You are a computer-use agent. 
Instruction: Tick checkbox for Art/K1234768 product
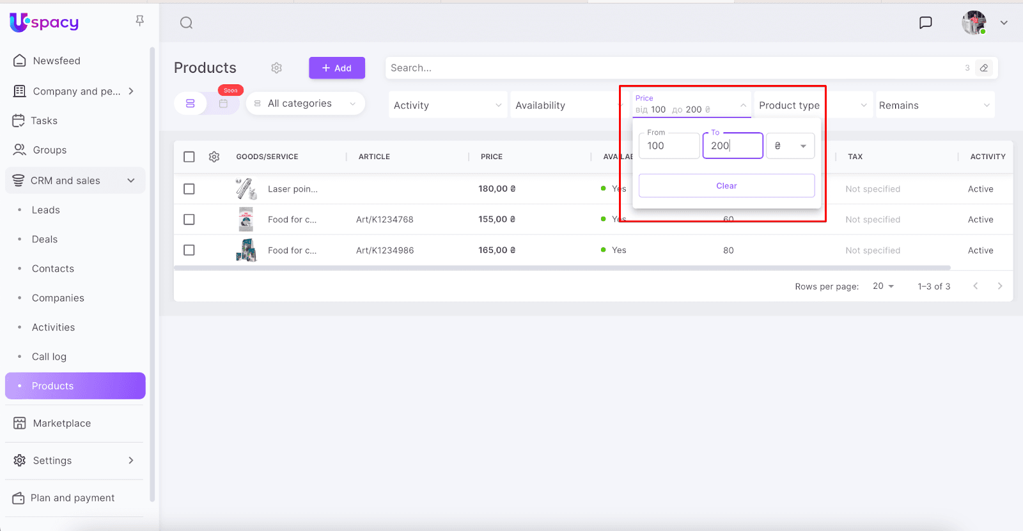189,219
